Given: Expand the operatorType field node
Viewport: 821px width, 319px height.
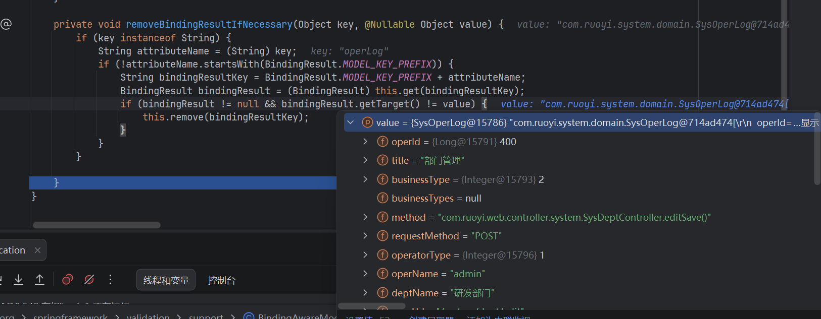Looking at the screenshot, I should (x=365, y=255).
